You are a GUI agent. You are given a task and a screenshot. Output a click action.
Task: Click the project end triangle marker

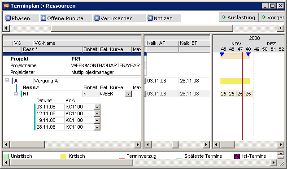pos(248,55)
